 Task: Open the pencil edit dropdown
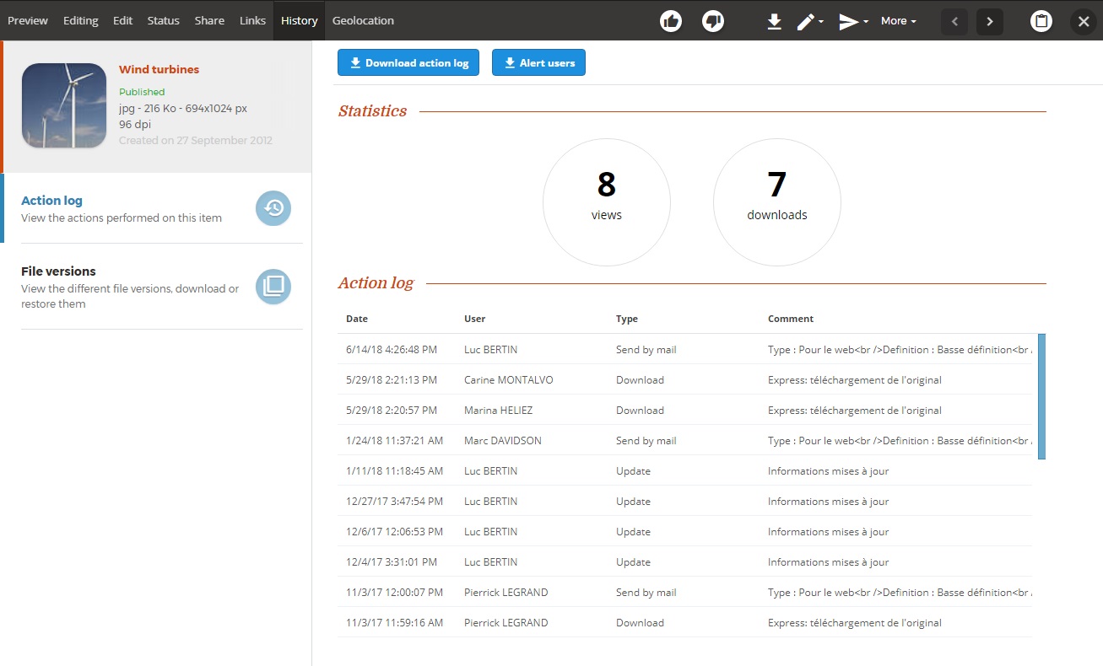click(x=810, y=21)
